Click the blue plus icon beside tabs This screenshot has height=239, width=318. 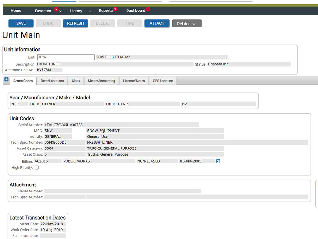[6, 80]
